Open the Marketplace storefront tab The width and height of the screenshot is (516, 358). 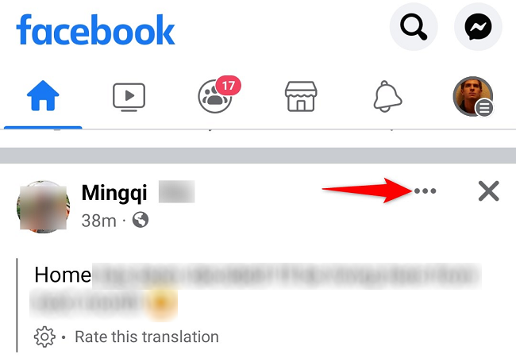tap(301, 96)
